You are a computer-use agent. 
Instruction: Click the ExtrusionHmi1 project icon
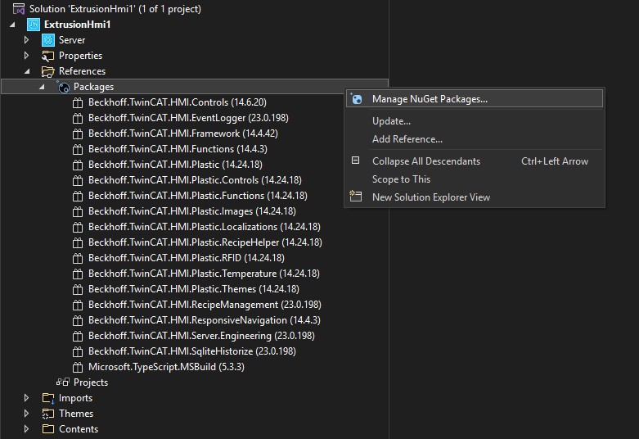point(34,25)
